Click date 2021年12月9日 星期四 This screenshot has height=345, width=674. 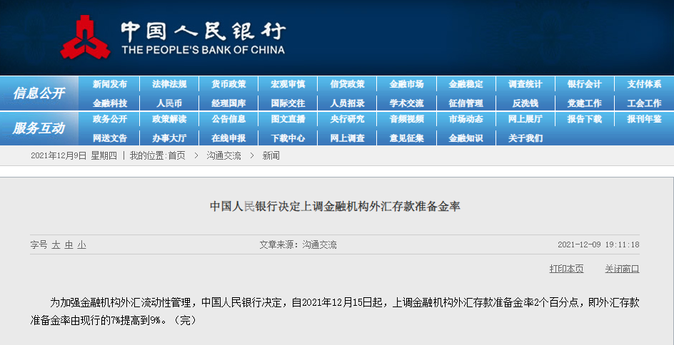pos(74,156)
